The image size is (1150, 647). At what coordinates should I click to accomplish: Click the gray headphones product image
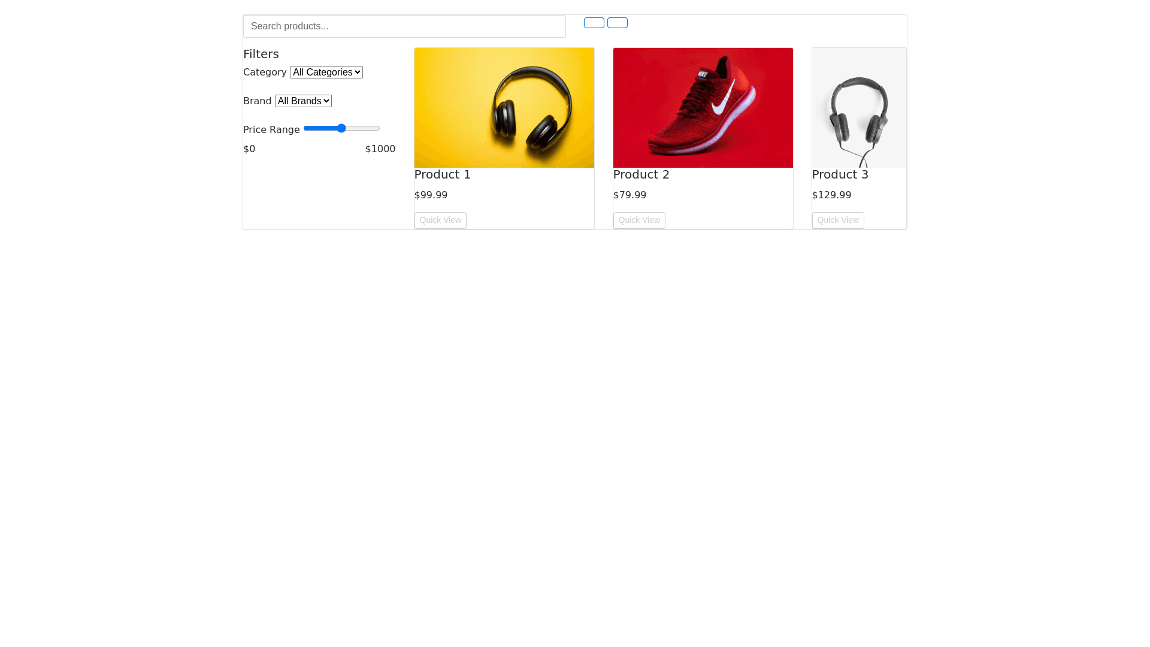[858, 108]
